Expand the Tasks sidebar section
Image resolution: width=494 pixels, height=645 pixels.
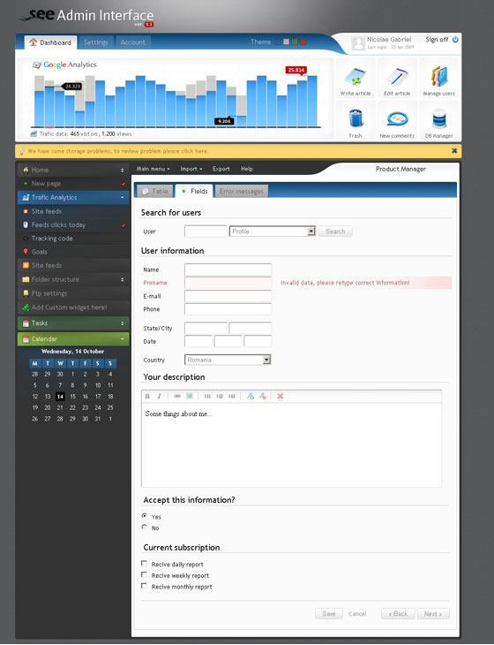coord(122,323)
